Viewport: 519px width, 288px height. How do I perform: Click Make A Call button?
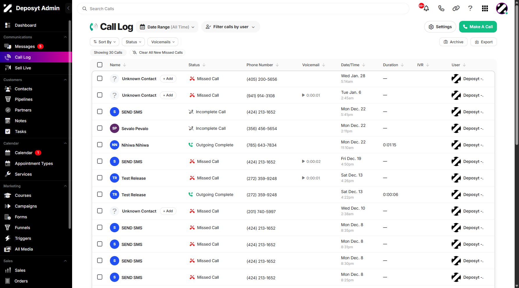pyautogui.click(x=478, y=27)
